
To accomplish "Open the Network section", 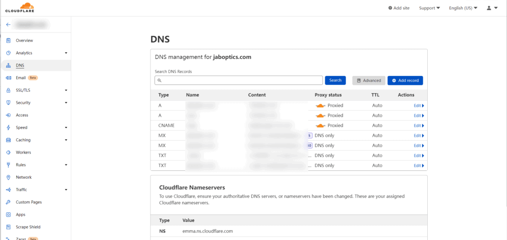I will tap(24, 177).
